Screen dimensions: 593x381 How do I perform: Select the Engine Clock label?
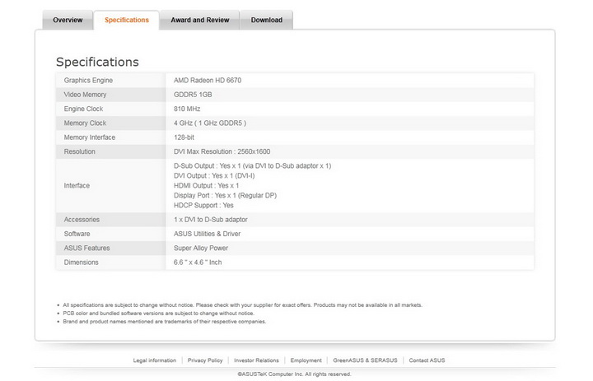pos(83,109)
